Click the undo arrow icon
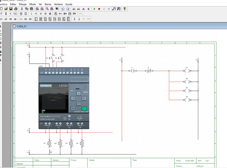Screen dimensions: 227x168 [x=63, y=9]
